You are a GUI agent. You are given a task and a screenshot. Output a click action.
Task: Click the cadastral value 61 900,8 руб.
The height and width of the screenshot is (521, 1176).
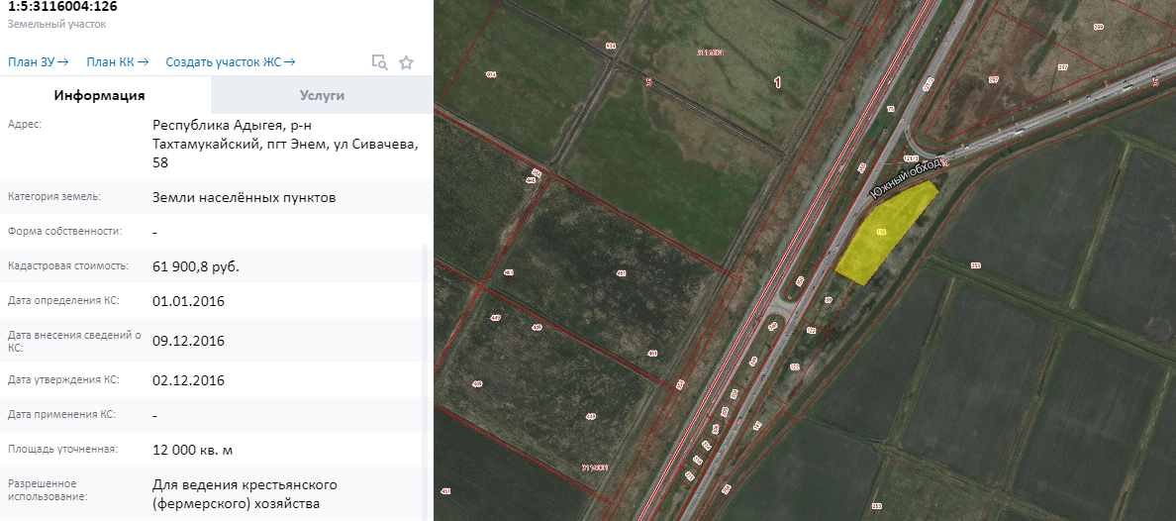tap(196, 266)
